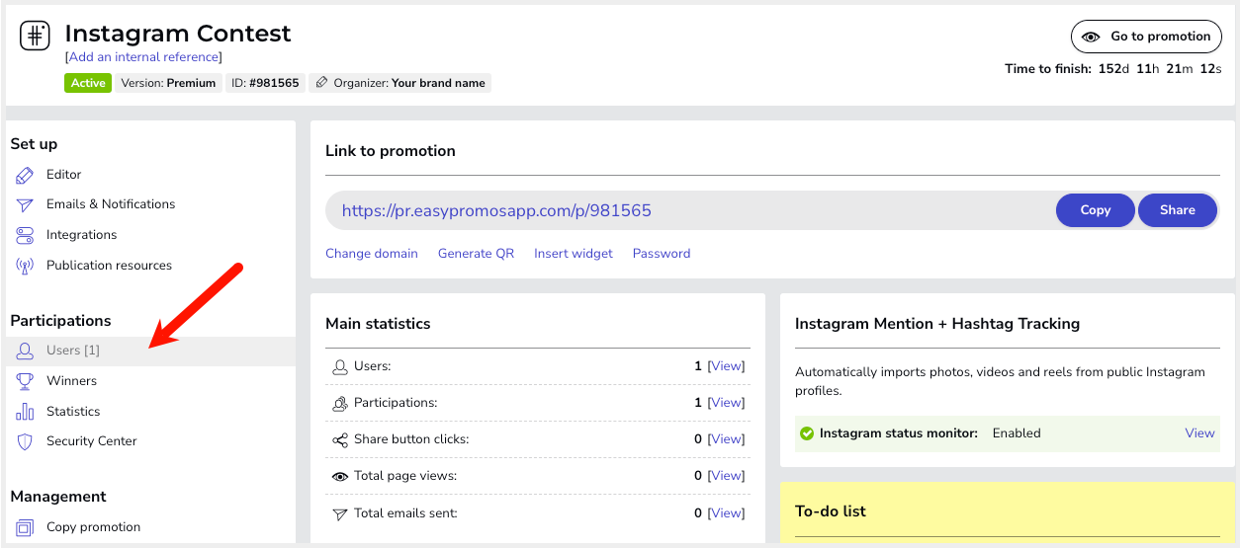
Task: Click the Security Center shield icon
Action: 25,441
